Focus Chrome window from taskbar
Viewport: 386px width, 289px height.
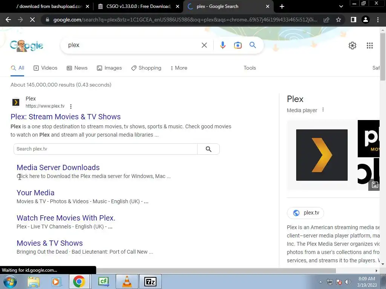pyautogui.click(x=79, y=281)
